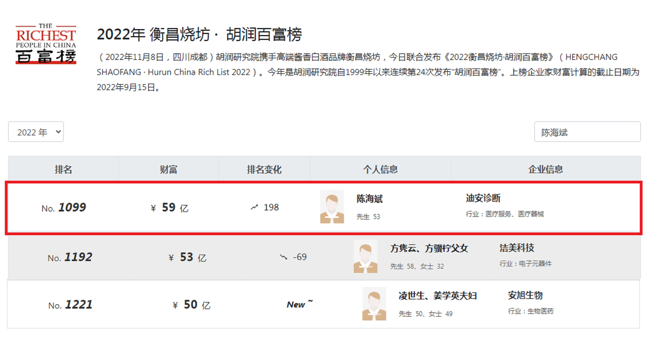Click the avatar icon of 陈海斌
This screenshot has height=342, width=649.
coord(332,207)
